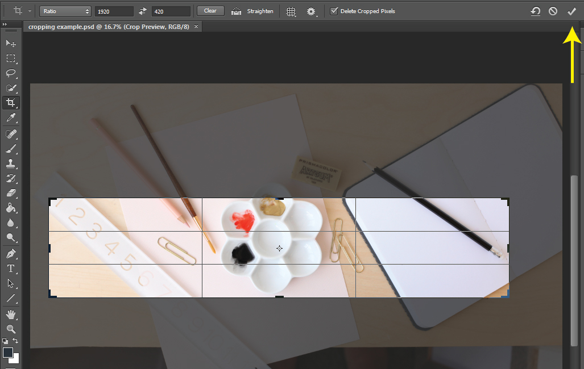Select the Move tool
Viewport: 584px width, 369px height.
(x=11, y=44)
